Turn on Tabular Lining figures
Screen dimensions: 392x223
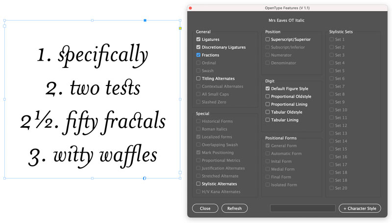[x=268, y=120]
